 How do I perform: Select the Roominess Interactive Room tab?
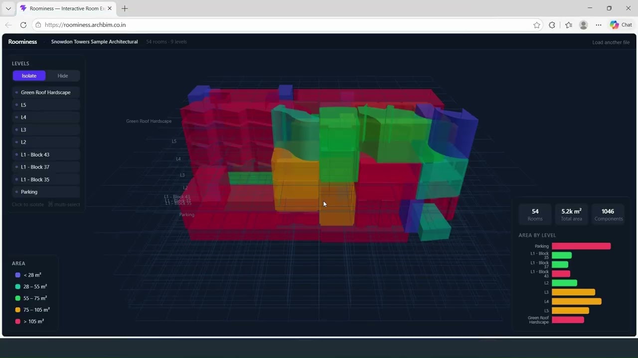tap(66, 8)
